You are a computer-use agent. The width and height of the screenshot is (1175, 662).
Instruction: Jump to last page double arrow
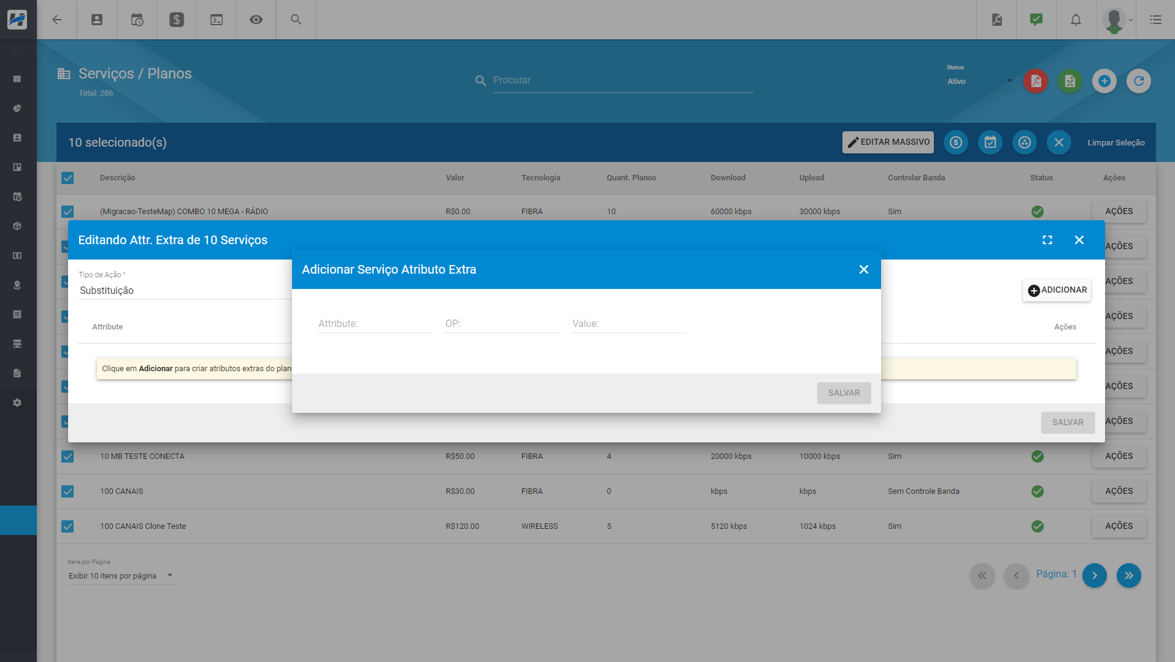pos(1129,575)
